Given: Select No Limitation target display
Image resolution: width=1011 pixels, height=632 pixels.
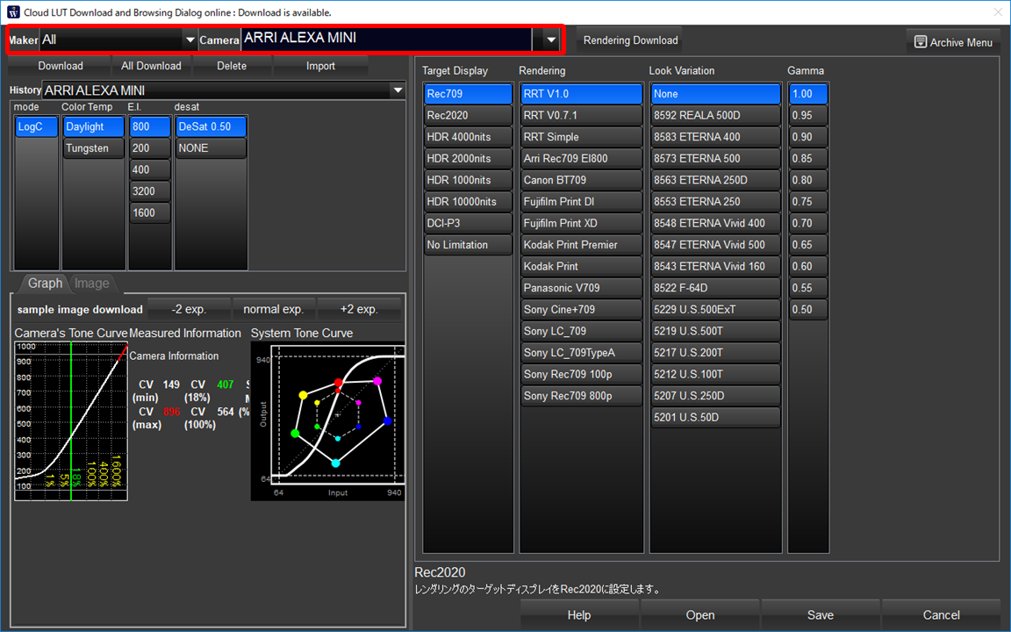Looking at the screenshot, I should (x=468, y=245).
